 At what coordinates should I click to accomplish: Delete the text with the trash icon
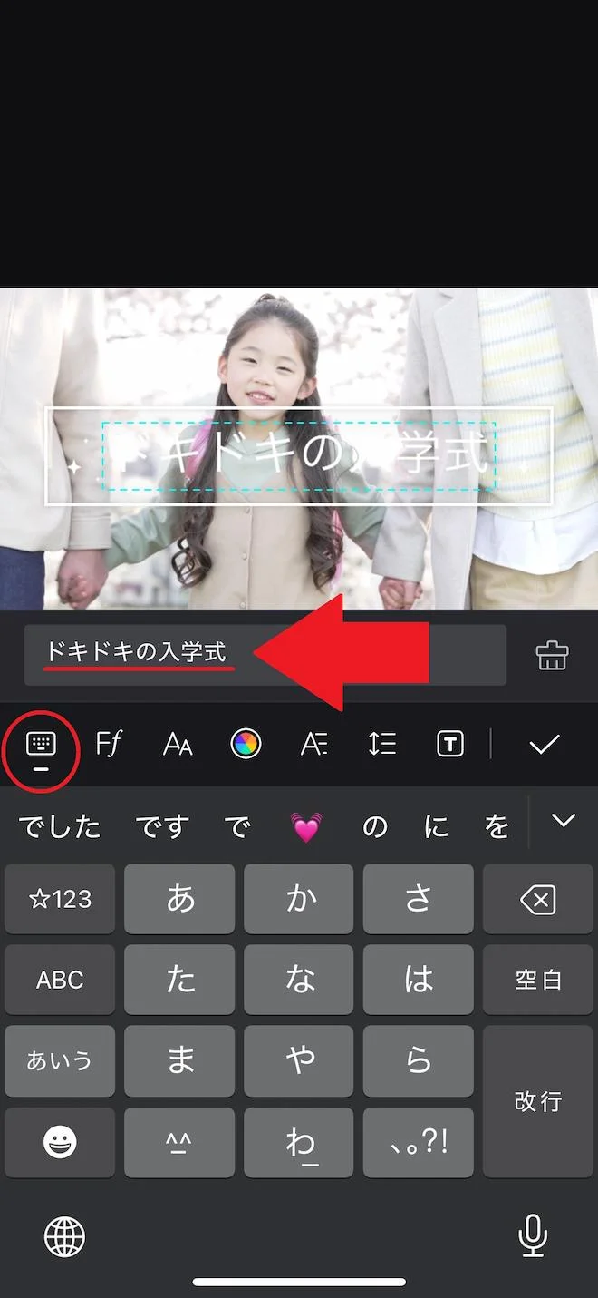(552, 655)
